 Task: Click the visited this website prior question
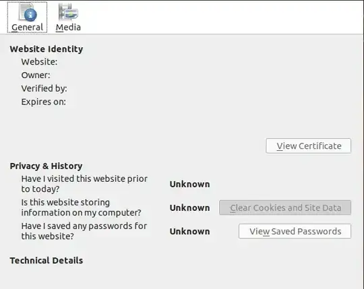[84, 184]
